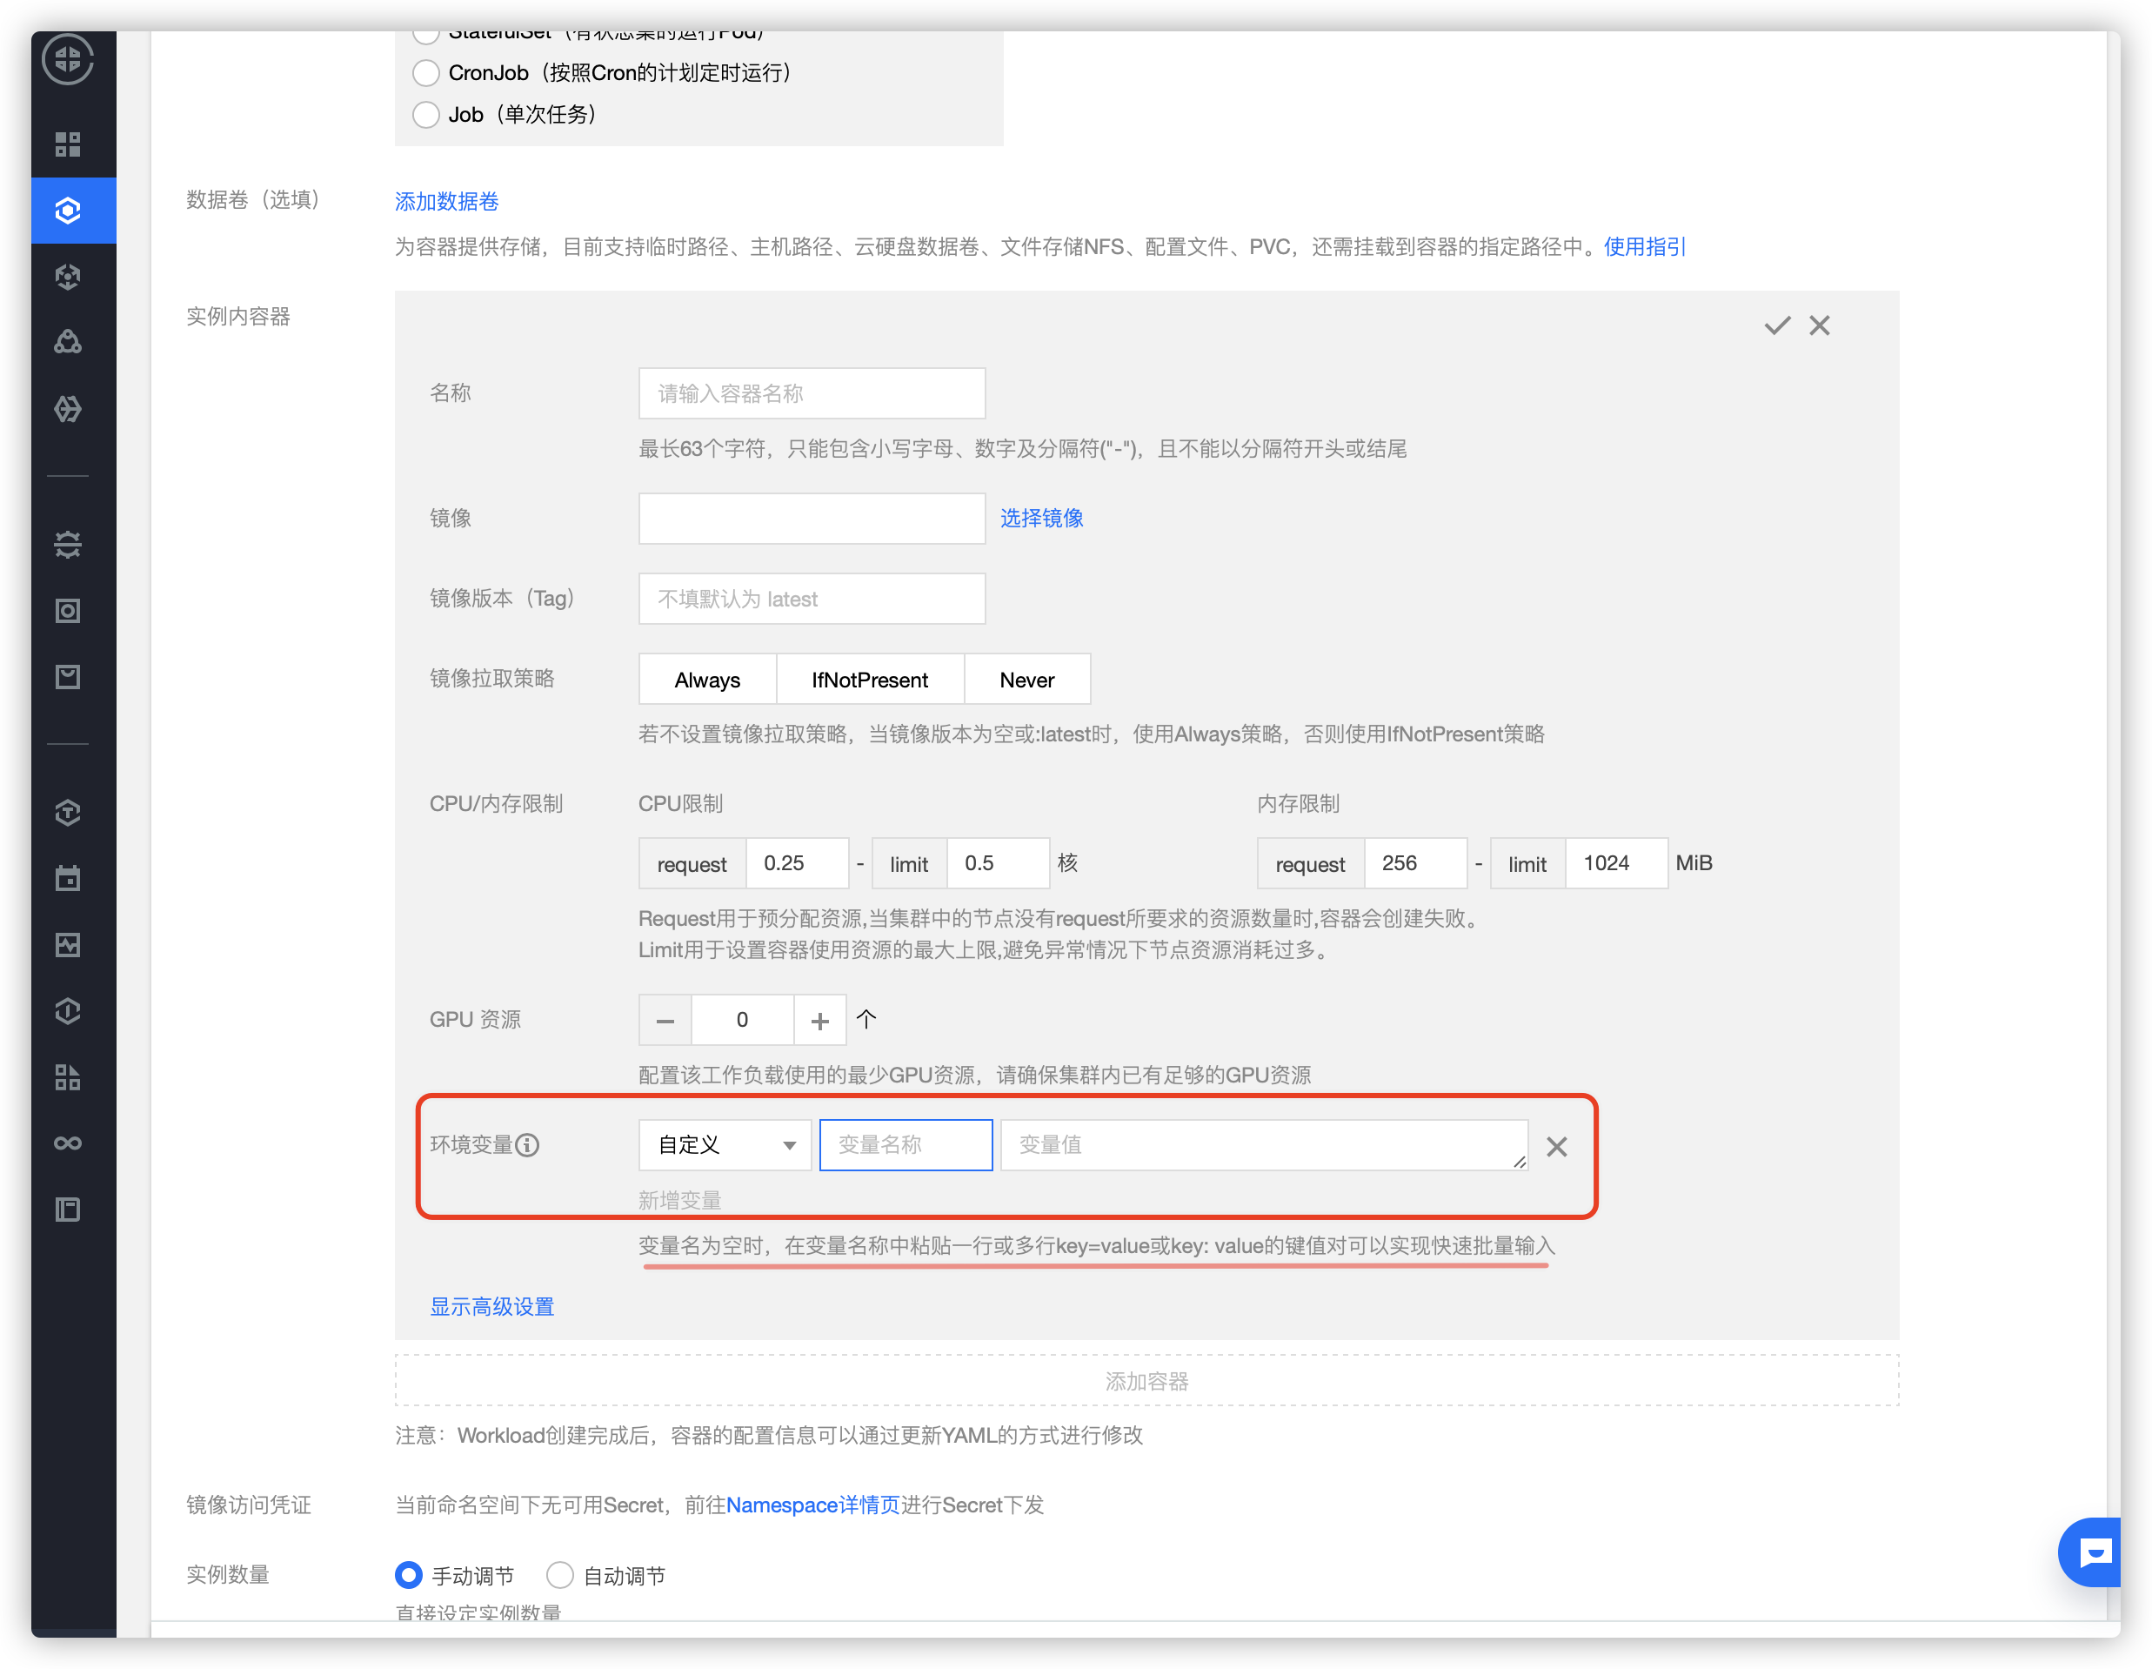Image resolution: width=2152 pixels, height=1669 pixels.
Task: Focus the container name field
Action: coord(812,393)
